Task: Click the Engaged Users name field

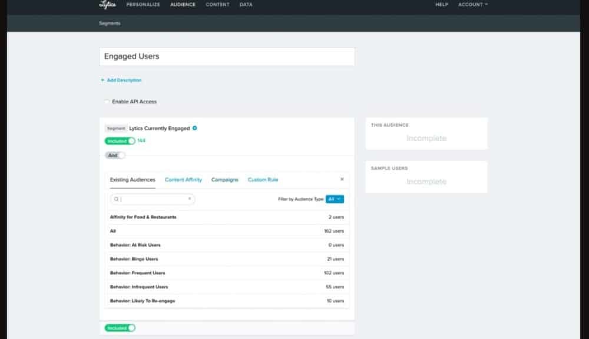Action: [227, 56]
